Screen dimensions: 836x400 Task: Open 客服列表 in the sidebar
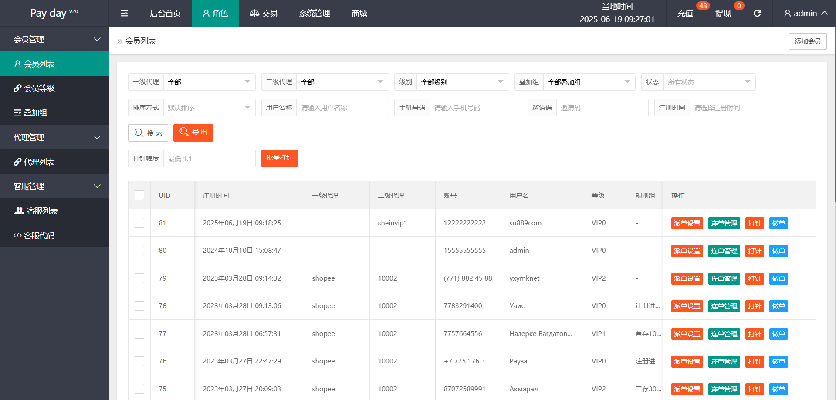(x=54, y=210)
